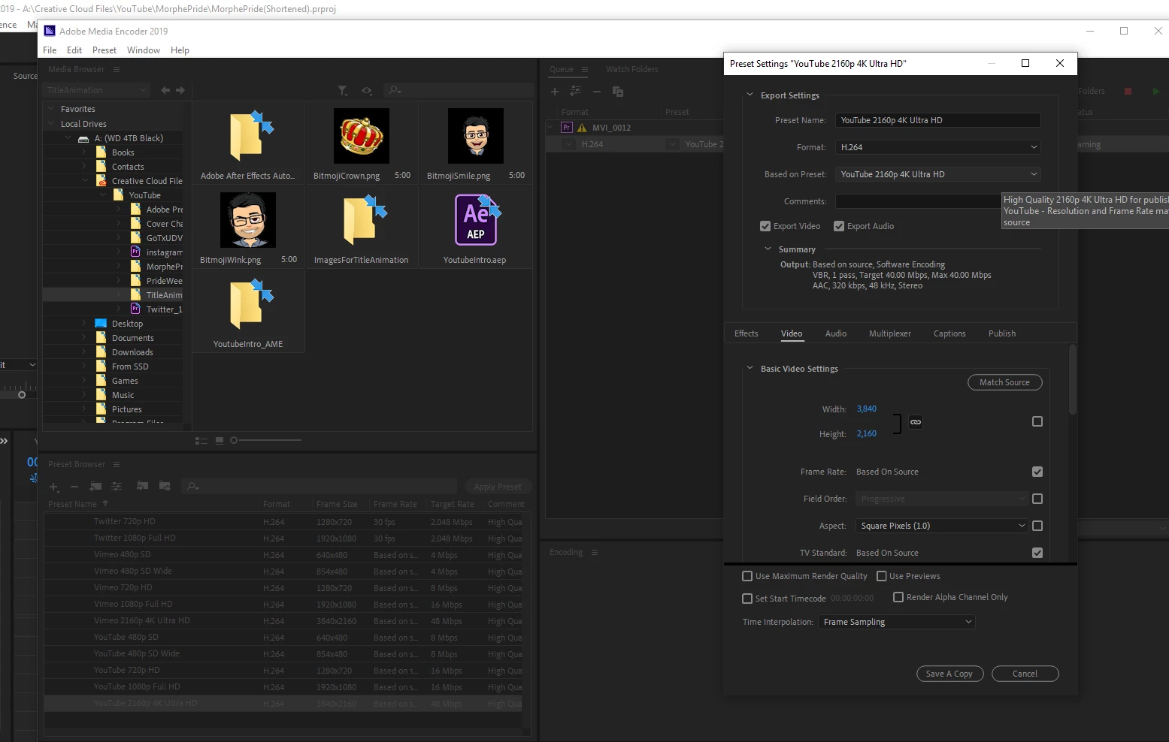Open the Queue panel menu icon

click(x=585, y=69)
